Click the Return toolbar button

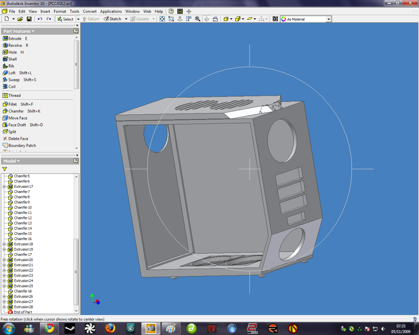click(91, 19)
